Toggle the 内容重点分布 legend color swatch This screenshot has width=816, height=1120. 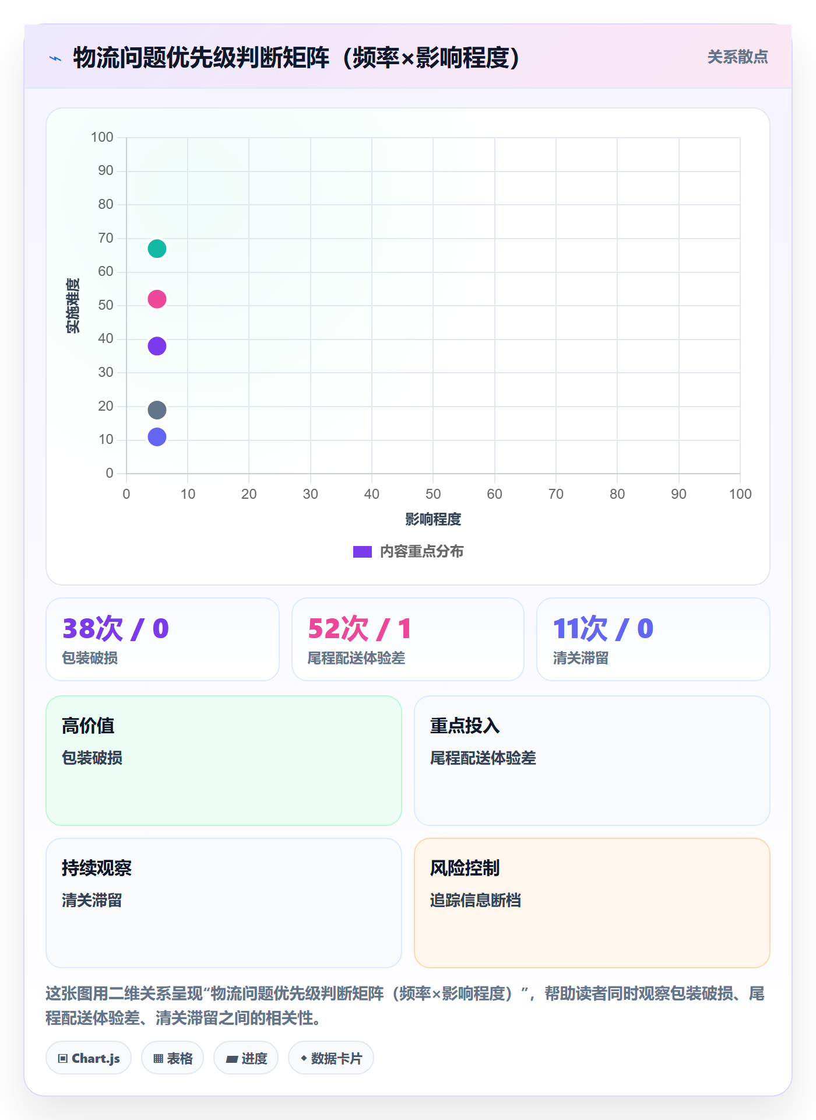pos(363,551)
